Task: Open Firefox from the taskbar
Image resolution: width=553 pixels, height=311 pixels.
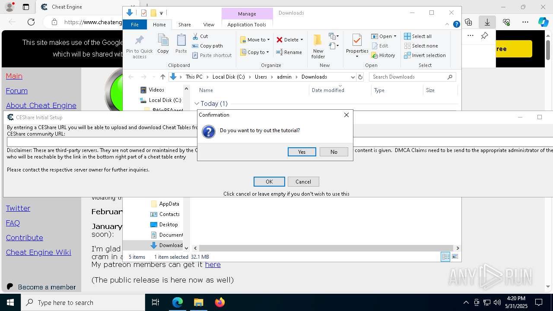Action: (x=219, y=302)
